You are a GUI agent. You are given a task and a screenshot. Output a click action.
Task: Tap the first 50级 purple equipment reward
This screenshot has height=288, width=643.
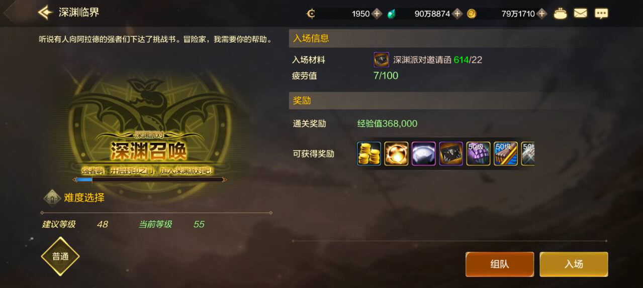click(478, 154)
